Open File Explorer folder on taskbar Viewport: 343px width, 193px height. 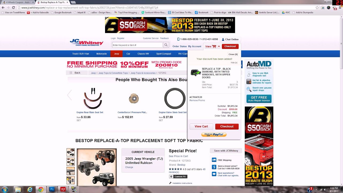pos(18,190)
